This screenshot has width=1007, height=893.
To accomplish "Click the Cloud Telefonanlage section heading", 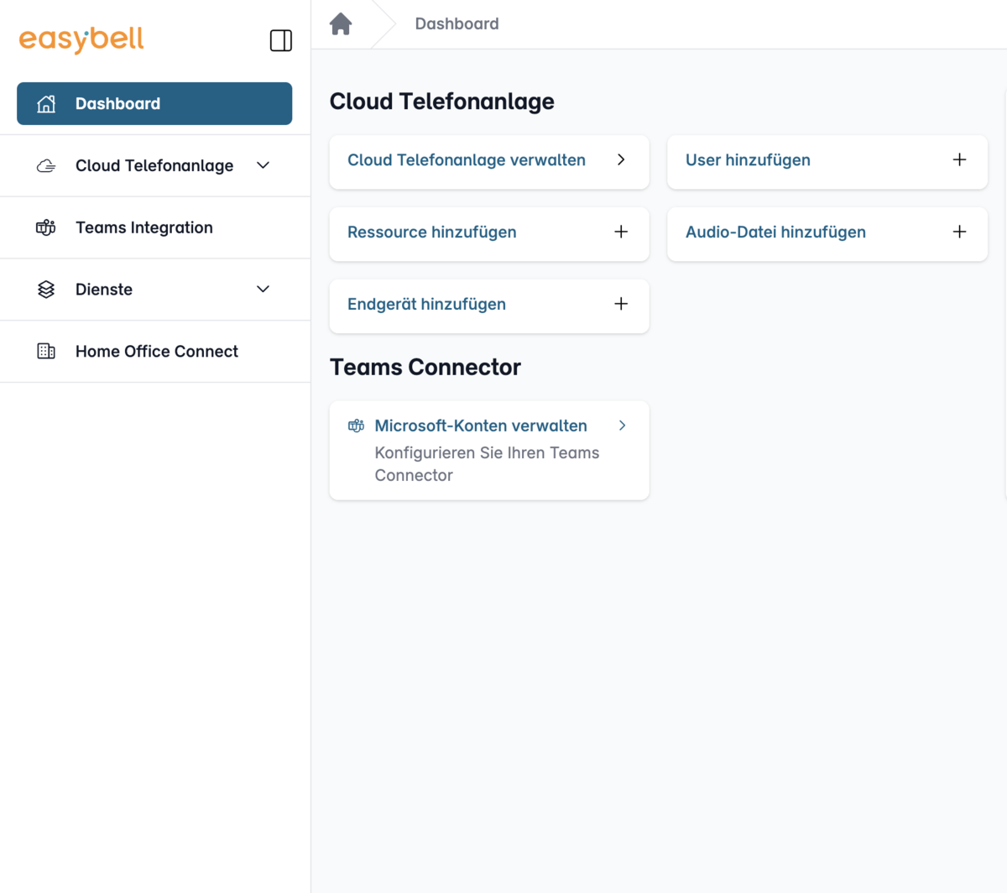I will tap(441, 102).
